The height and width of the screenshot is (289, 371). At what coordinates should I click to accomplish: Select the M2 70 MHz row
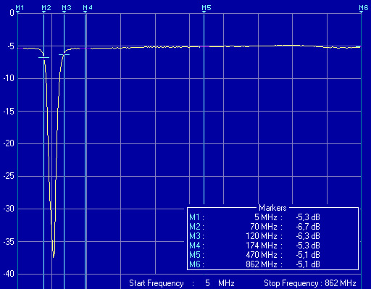[254, 227]
